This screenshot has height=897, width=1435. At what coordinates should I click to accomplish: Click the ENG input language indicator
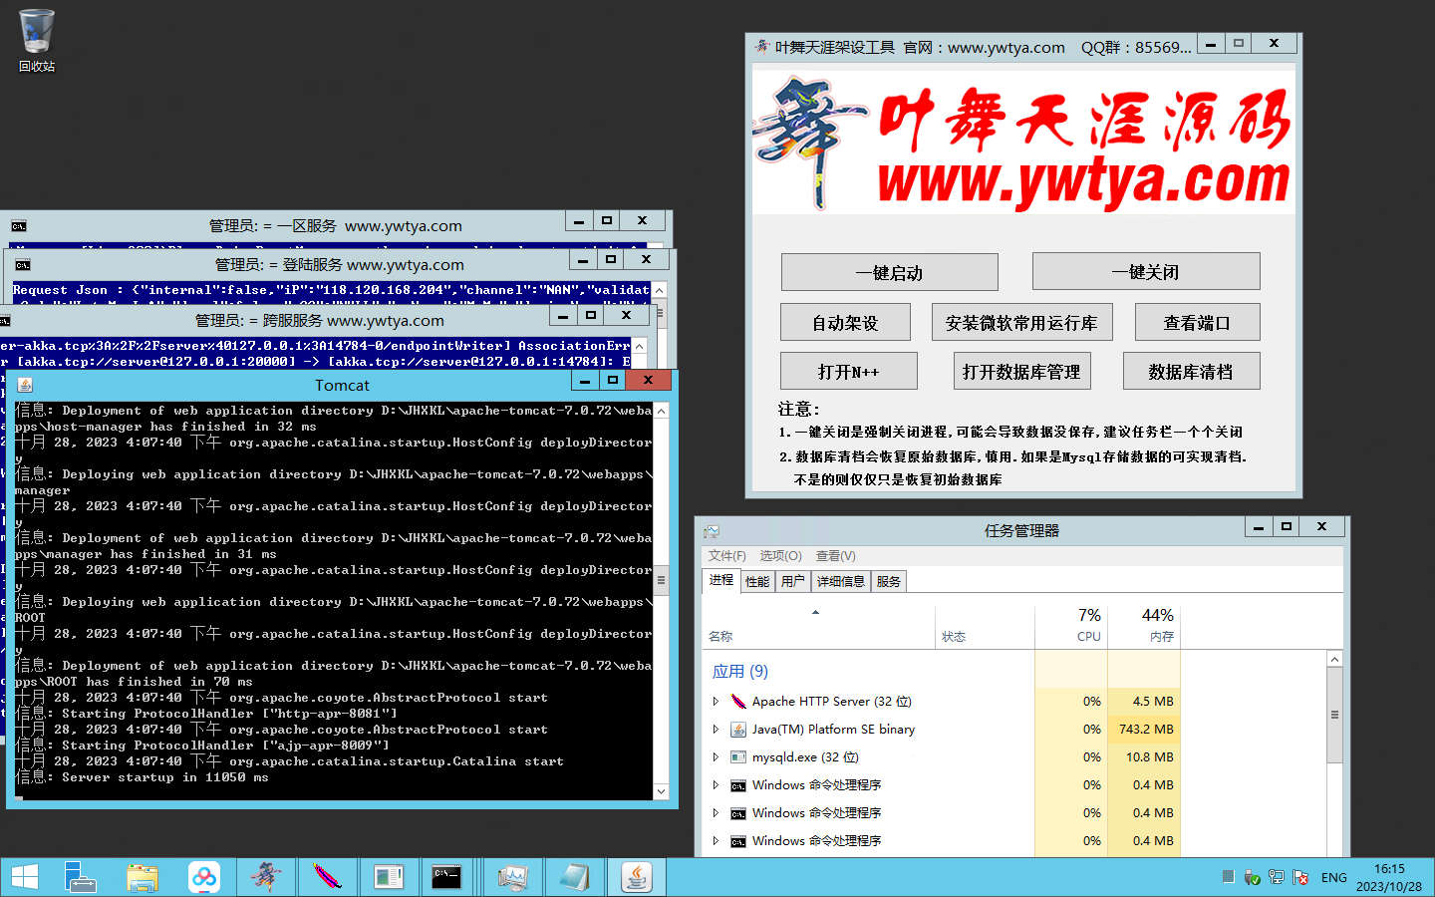(1333, 878)
